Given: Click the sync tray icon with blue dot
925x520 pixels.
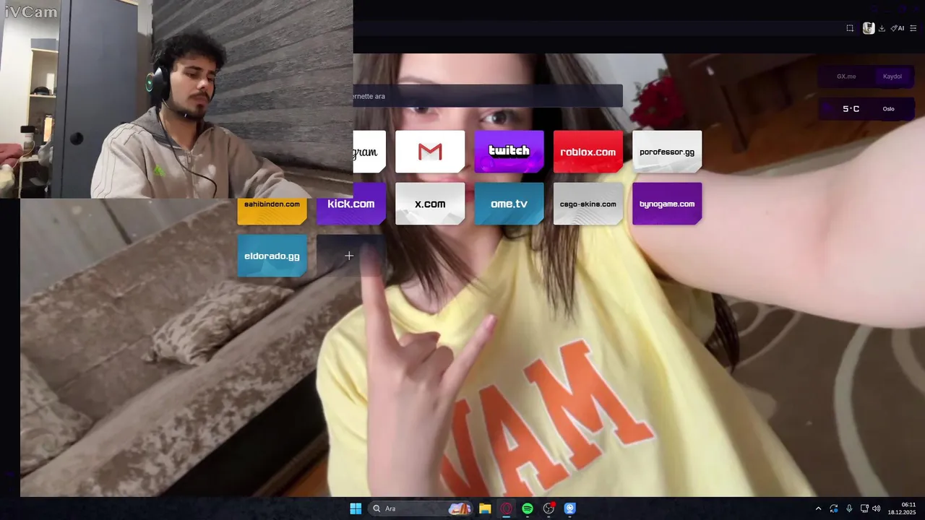Looking at the screenshot, I should (834, 508).
